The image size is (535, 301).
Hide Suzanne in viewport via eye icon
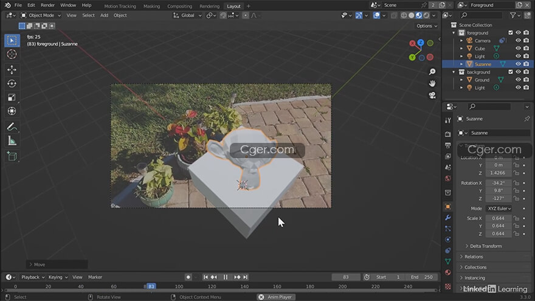coord(519,64)
